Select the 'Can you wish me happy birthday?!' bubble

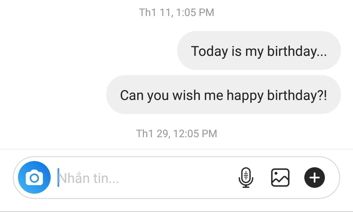(x=223, y=94)
